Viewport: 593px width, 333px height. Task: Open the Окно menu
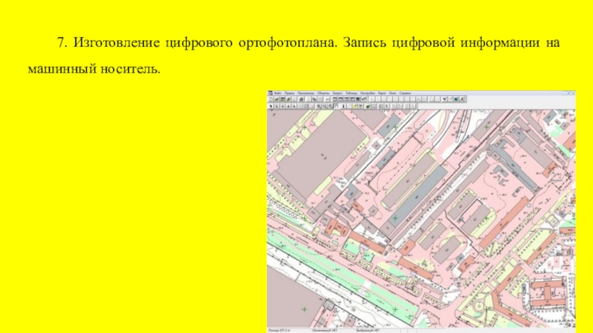tap(393, 93)
